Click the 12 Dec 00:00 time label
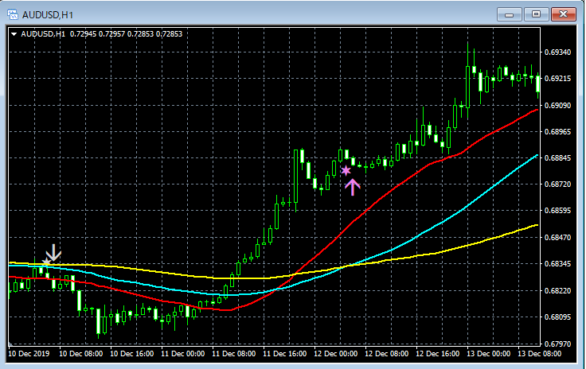586x369 pixels. coord(336,354)
